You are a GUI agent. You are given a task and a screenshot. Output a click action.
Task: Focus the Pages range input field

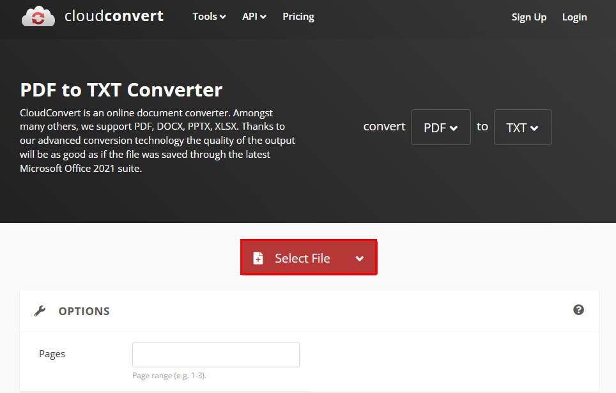(216, 355)
